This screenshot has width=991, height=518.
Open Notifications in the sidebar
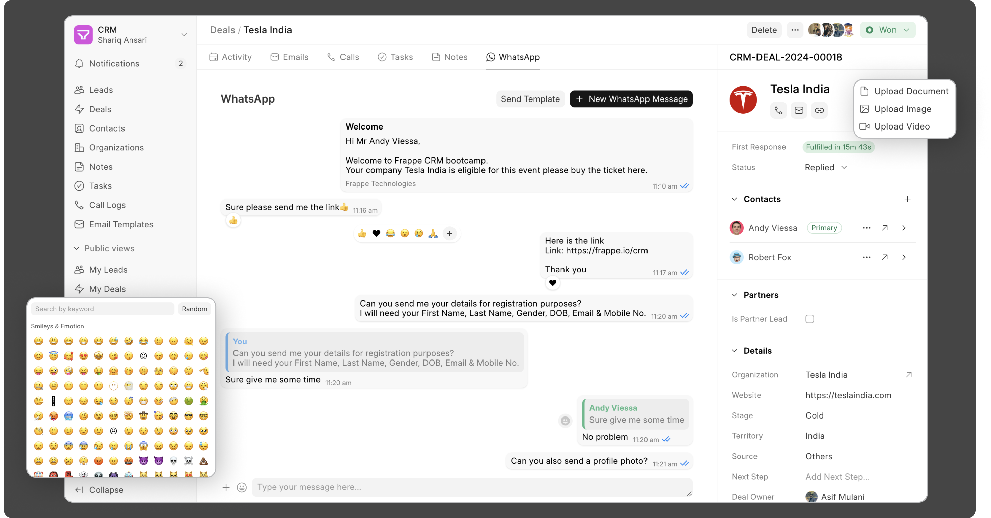(x=130, y=63)
